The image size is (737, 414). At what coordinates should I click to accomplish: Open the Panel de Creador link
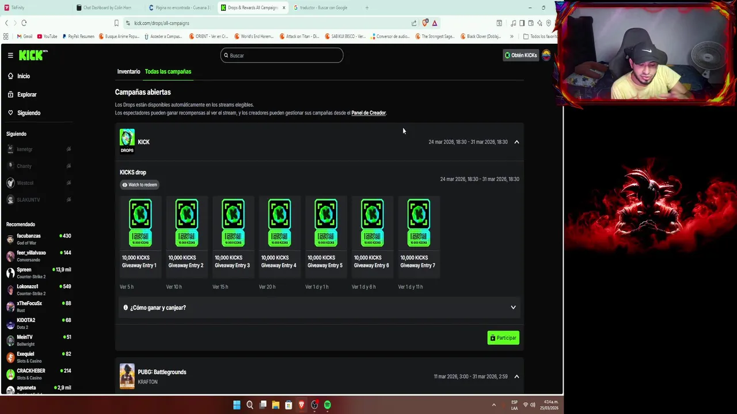(368, 113)
